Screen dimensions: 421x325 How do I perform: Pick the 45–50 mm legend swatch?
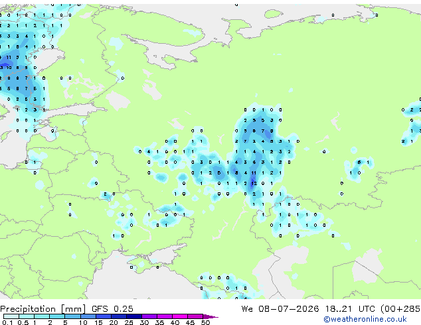pyautogui.click(x=195, y=316)
